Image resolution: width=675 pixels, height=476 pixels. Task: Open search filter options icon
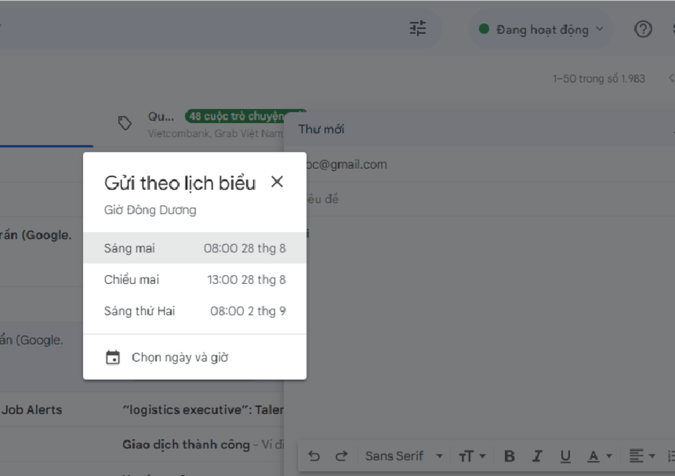coord(418,29)
